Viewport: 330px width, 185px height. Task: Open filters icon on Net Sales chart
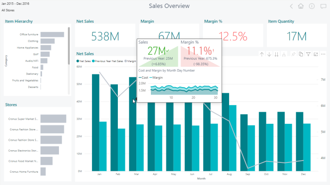308,55
